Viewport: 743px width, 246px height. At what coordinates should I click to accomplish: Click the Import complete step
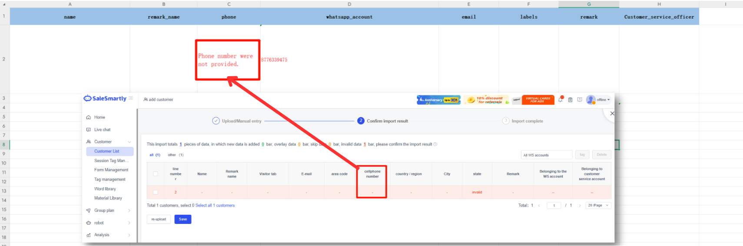coord(523,121)
